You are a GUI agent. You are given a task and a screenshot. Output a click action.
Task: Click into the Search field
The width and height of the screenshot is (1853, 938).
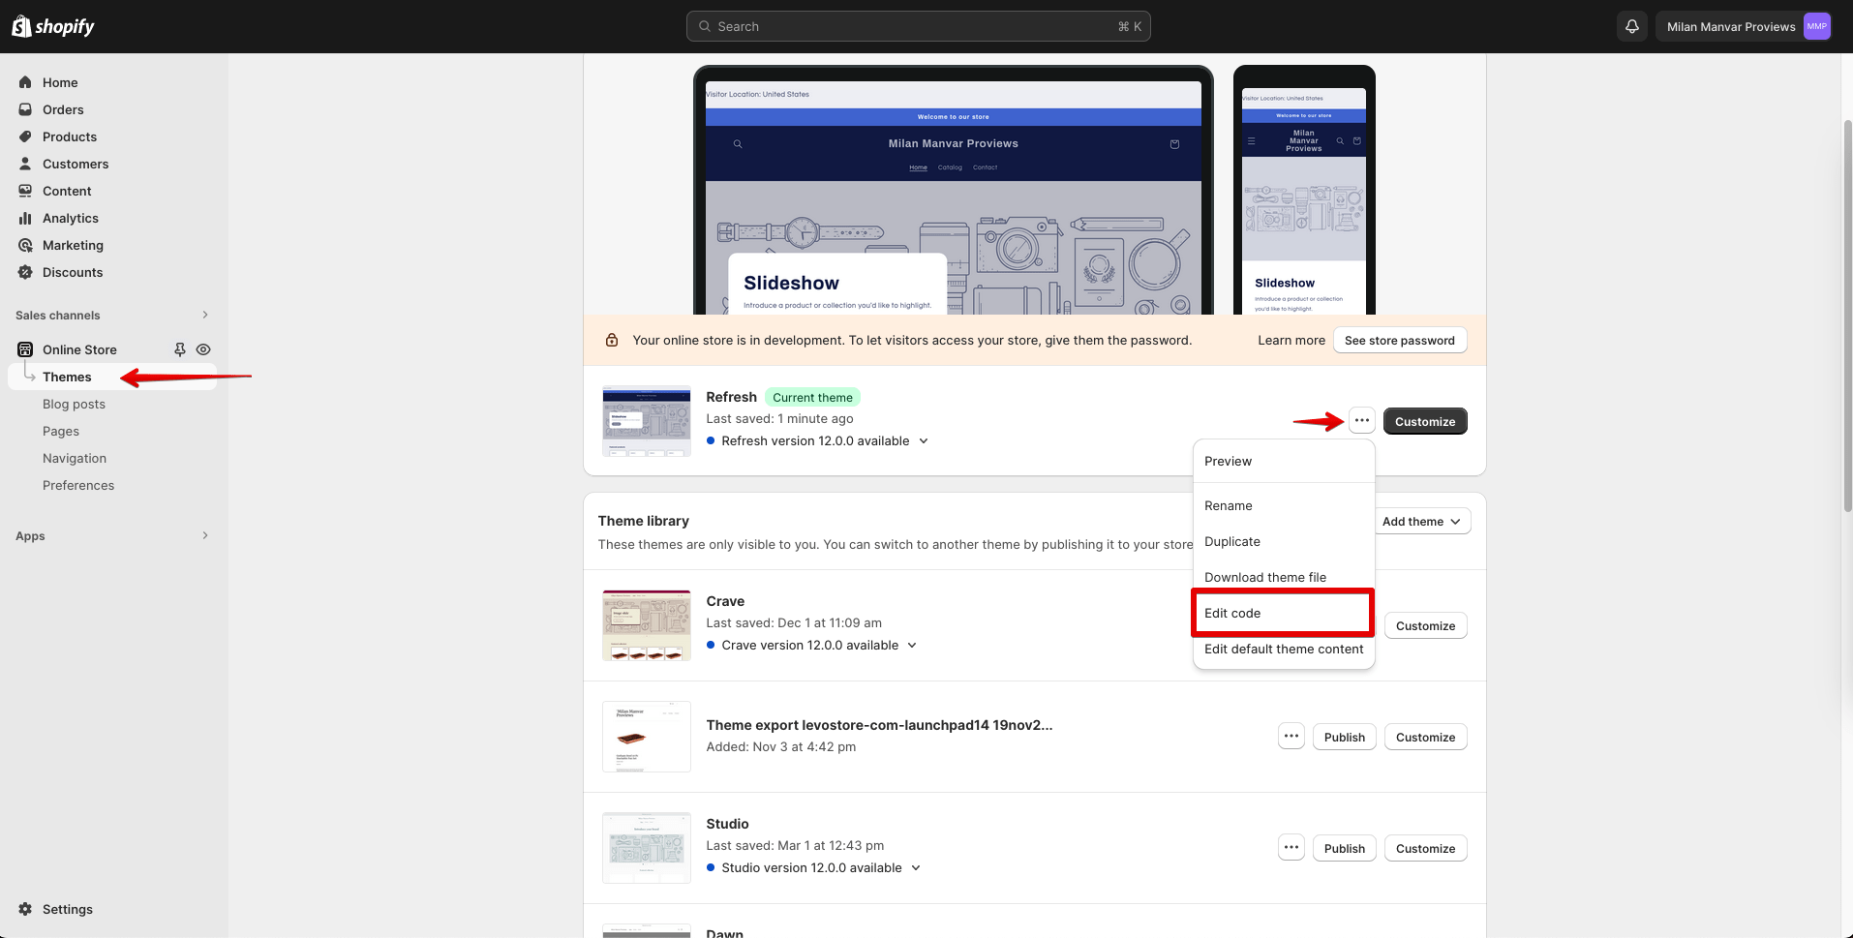918,26
